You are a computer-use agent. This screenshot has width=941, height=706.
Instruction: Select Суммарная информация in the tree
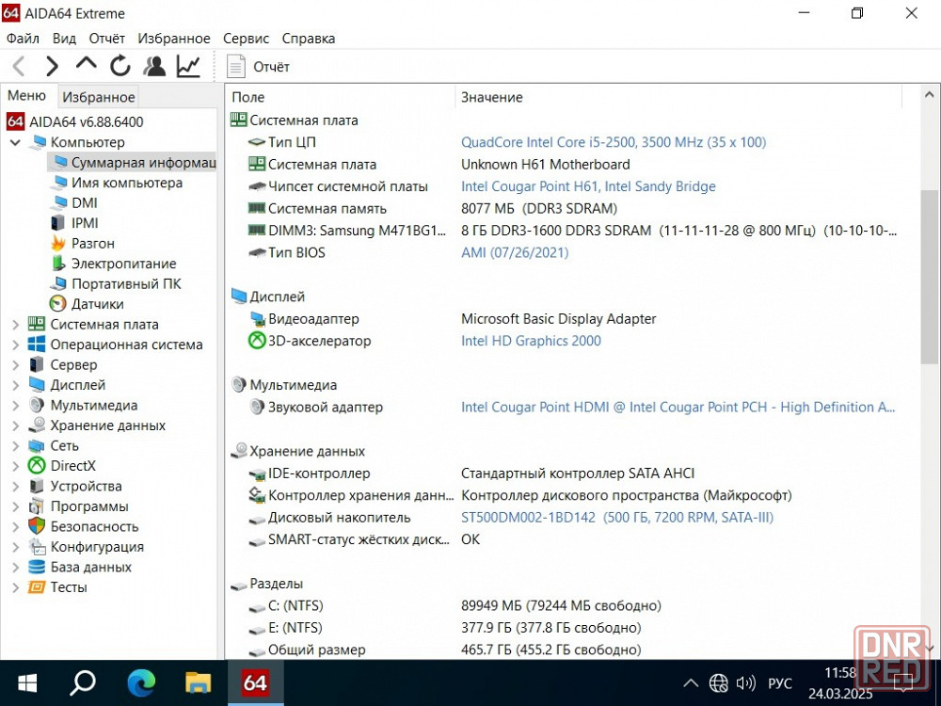coord(132,163)
